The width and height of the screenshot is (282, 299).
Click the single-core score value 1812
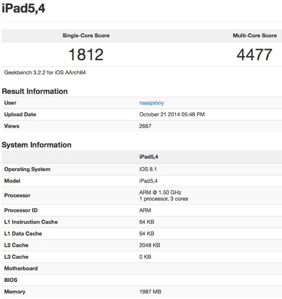pos(86,55)
